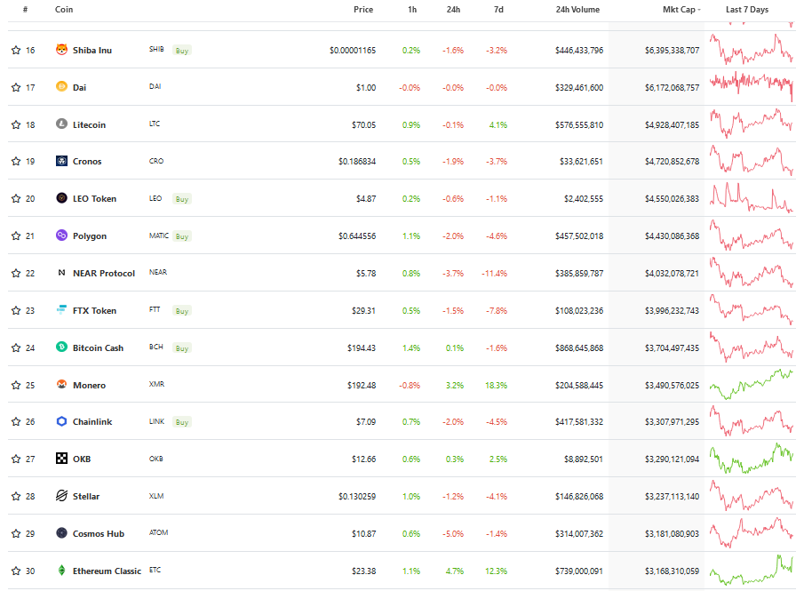The width and height of the screenshot is (804, 591).
Task: Click the LEO Token logo icon
Action: point(61,198)
